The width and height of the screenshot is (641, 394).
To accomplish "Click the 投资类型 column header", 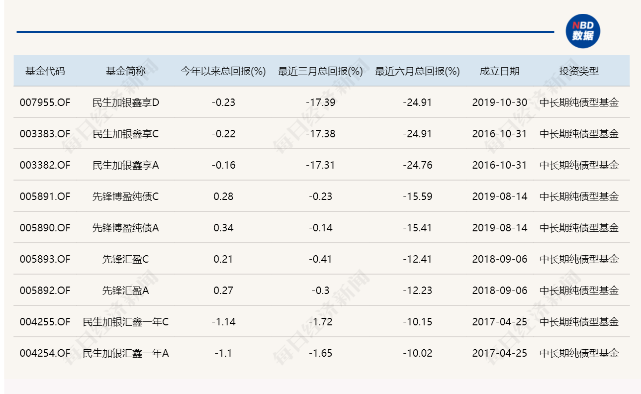I will pyautogui.click(x=579, y=71).
